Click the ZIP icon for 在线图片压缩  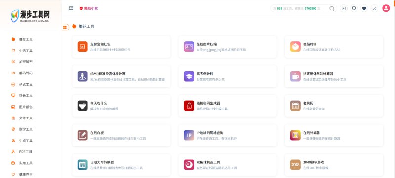(189, 47)
